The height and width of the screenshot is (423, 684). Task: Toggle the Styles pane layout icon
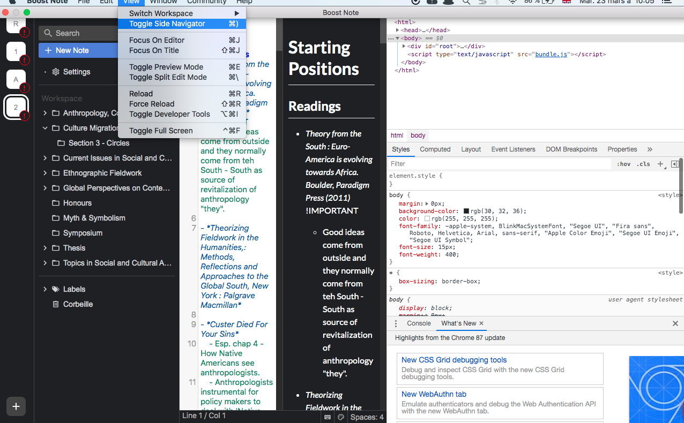click(x=674, y=164)
